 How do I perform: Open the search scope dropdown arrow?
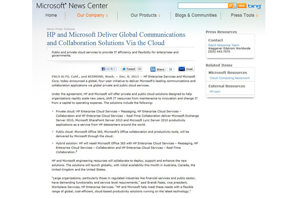pos(236,6)
